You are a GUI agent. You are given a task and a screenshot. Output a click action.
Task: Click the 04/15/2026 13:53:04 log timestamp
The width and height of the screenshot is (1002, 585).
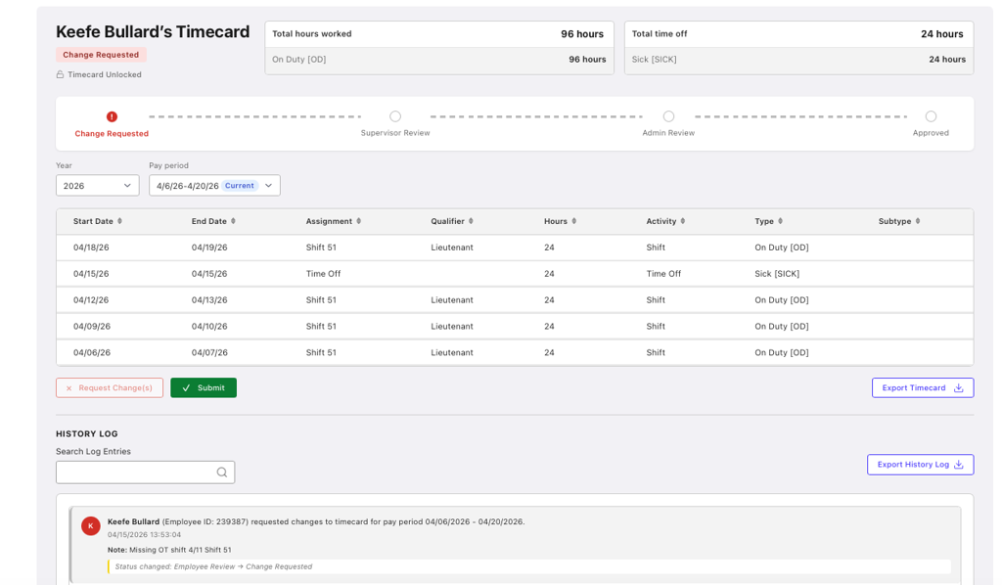[144, 534]
